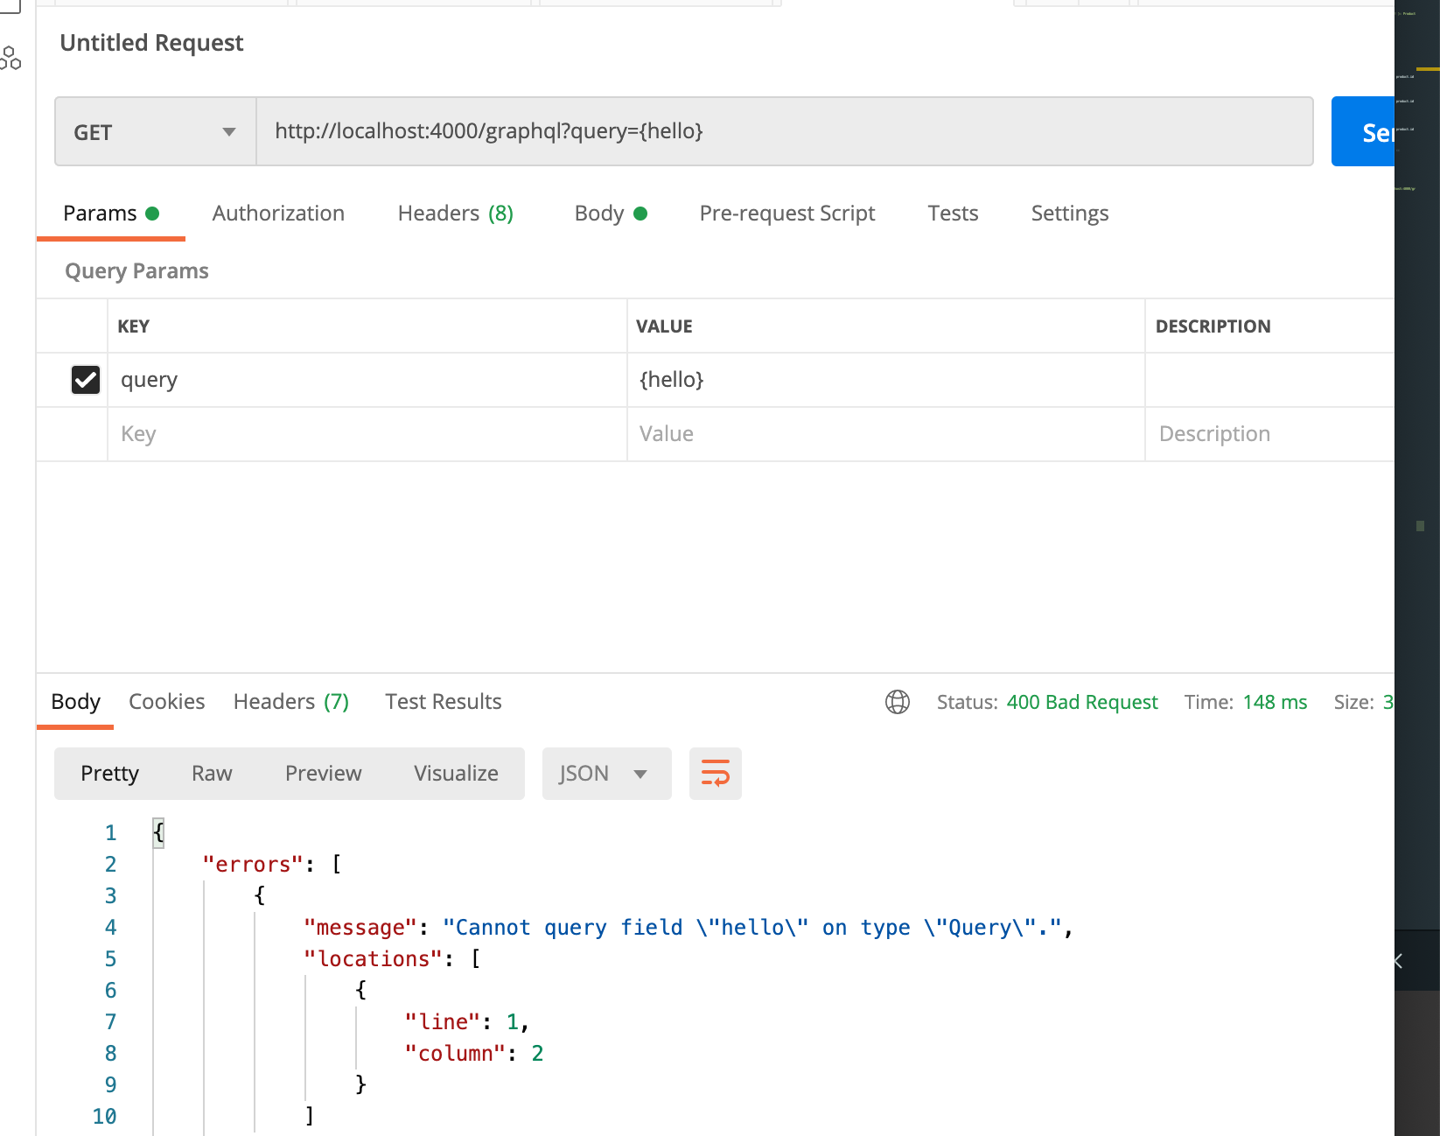Uncheck the query param checkbox
This screenshot has height=1136, width=1440.
[86, 380]
